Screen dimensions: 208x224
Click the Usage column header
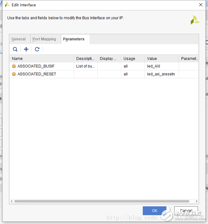point(133,59)
